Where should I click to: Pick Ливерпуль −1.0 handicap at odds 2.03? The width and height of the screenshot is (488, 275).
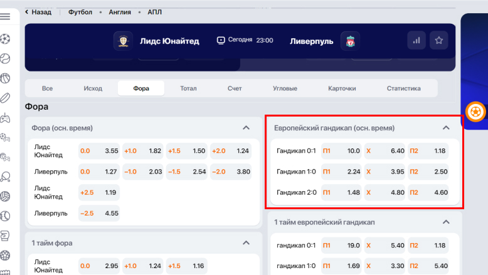click(x=143, y=172)
